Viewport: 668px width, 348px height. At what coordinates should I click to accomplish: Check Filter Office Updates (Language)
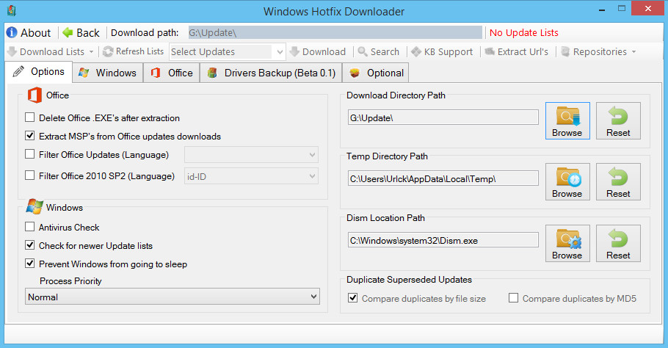pyautogui.click(x=30, y=153)
